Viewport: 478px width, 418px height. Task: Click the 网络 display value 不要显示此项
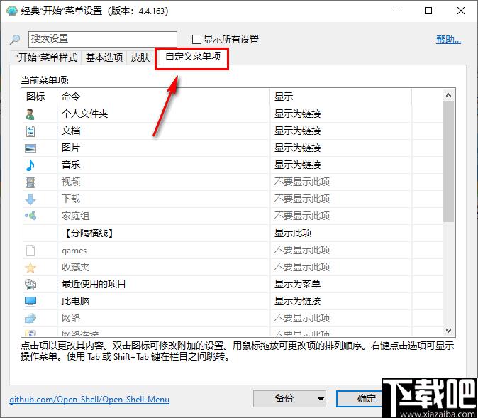tap(302, 318)
